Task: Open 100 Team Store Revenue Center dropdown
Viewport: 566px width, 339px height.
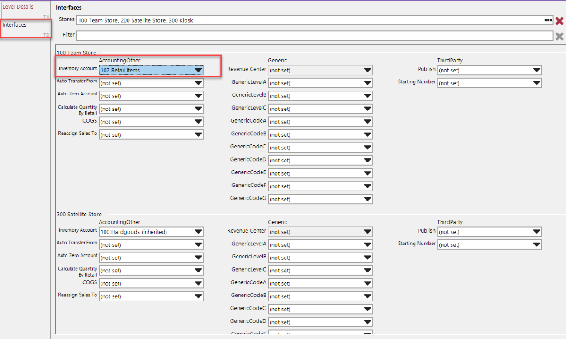Action: [320, 70]
